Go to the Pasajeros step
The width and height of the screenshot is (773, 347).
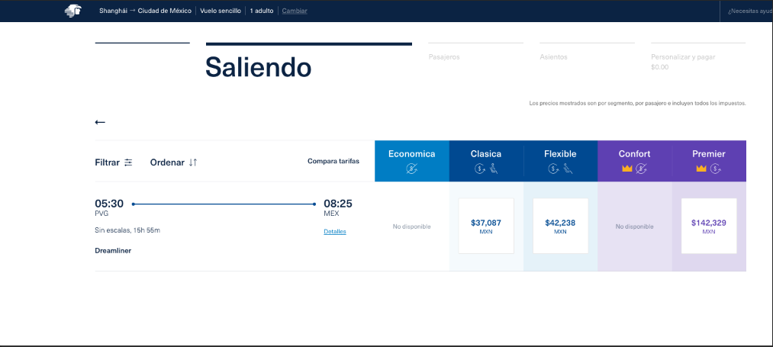pos(444,57)
